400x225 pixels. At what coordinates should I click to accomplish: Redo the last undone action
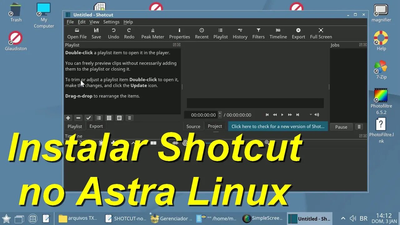tap(129, 33)
